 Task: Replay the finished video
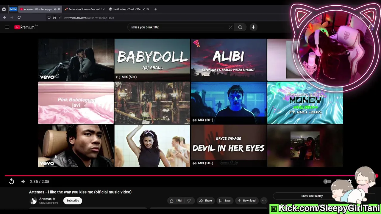pyautogui.click(x=12, y=181)
